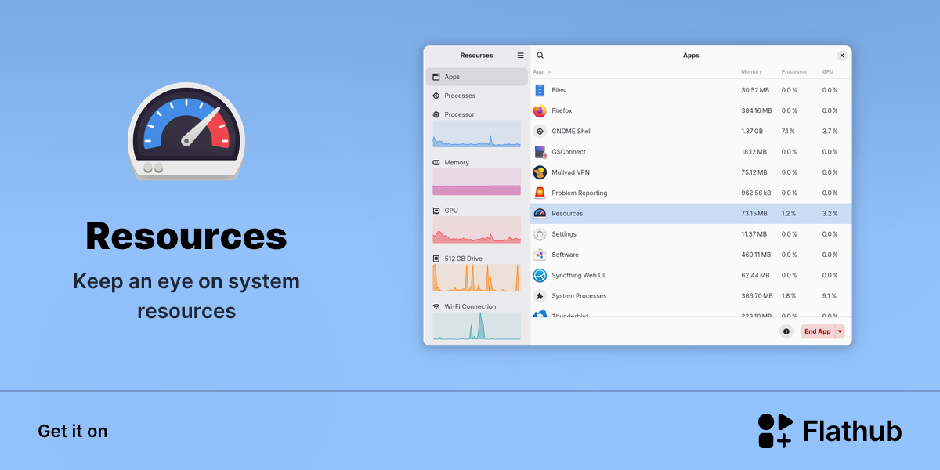Click the Firefox app icon
Image resolution: width=940 pixels, height=470 pixels.
pyautogui.click(x=540, y=110)
